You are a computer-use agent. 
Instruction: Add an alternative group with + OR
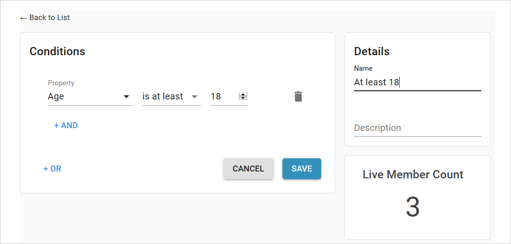click(52, 169)
